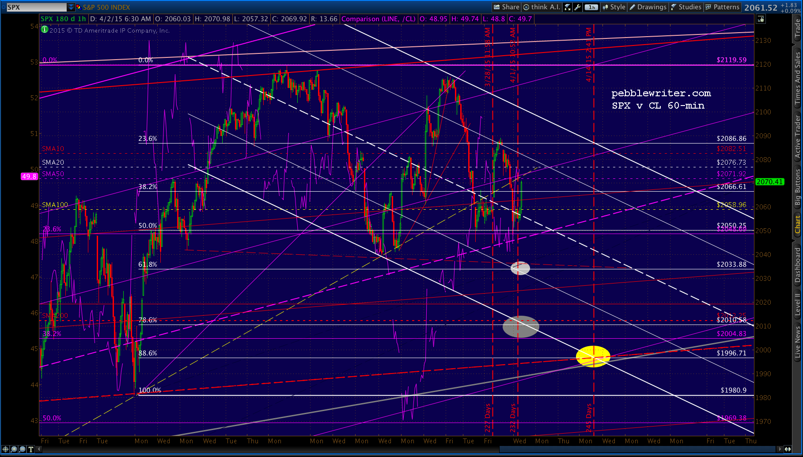803x457 pixels.
Task: Click the scroll left arrow
Action: pyautogui.click(x=39, y=449)
